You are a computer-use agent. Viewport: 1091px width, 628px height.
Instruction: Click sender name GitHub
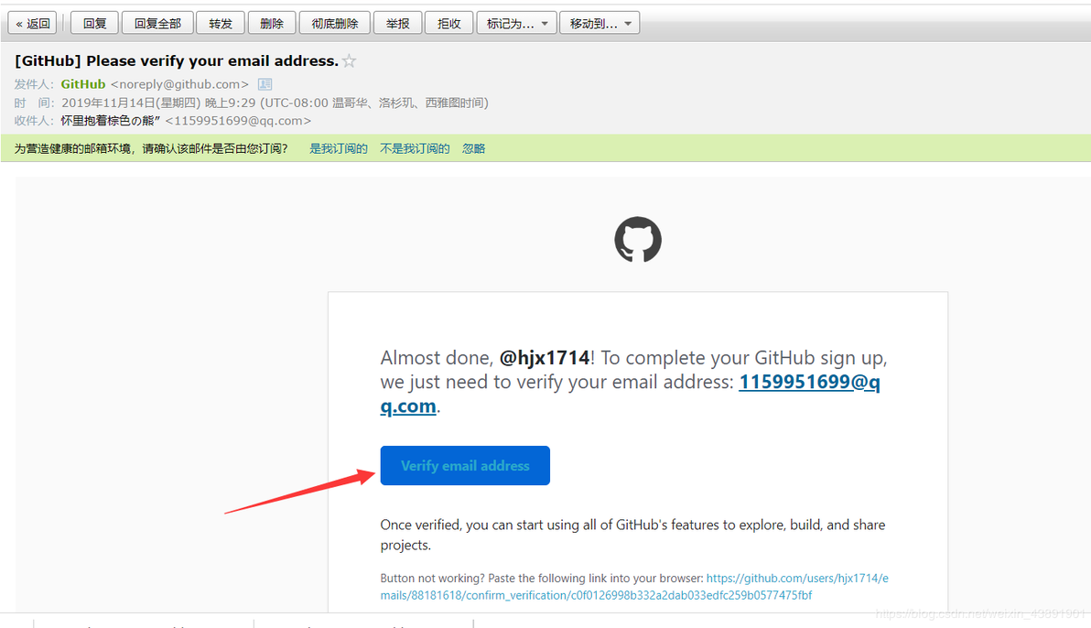[82, 84]
